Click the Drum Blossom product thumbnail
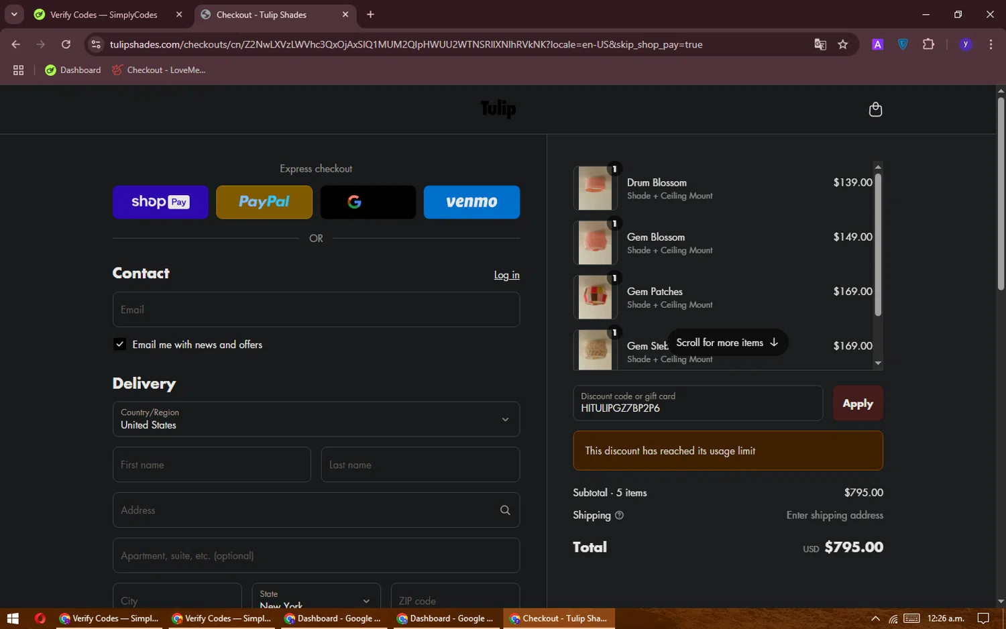This screenshot has width=1006, height=629. click(595, 188)
